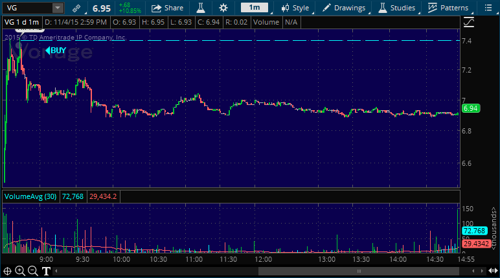The width and height of the screenshot is (500, 278).
Task: Click the O: 6.93 open value
Action: click(x=124, y=22)
